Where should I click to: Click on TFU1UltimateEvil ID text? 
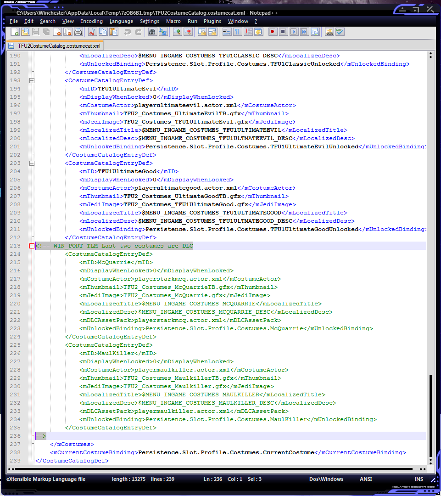click(127, 89)
